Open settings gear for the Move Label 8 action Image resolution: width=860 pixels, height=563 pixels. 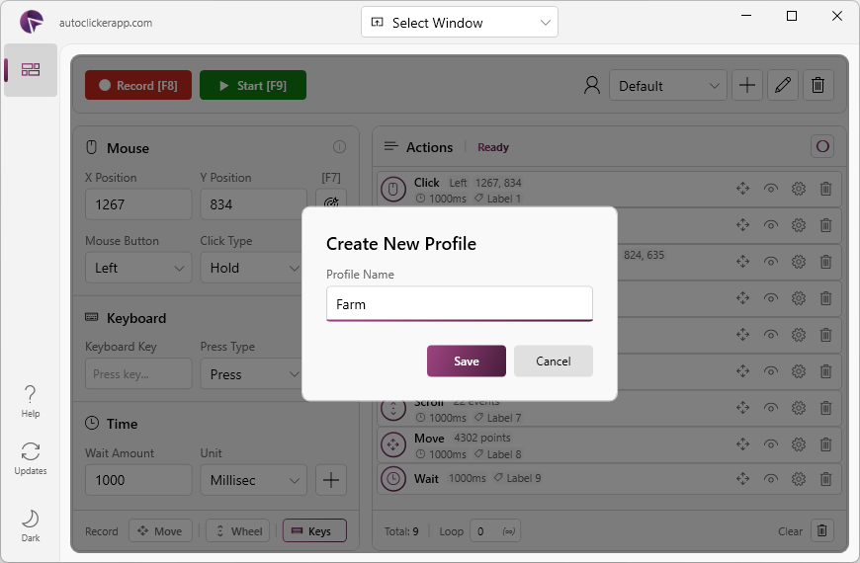[x=799, y=444]
